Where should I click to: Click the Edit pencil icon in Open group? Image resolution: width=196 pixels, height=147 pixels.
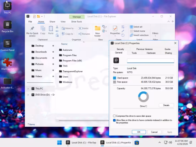123,31
